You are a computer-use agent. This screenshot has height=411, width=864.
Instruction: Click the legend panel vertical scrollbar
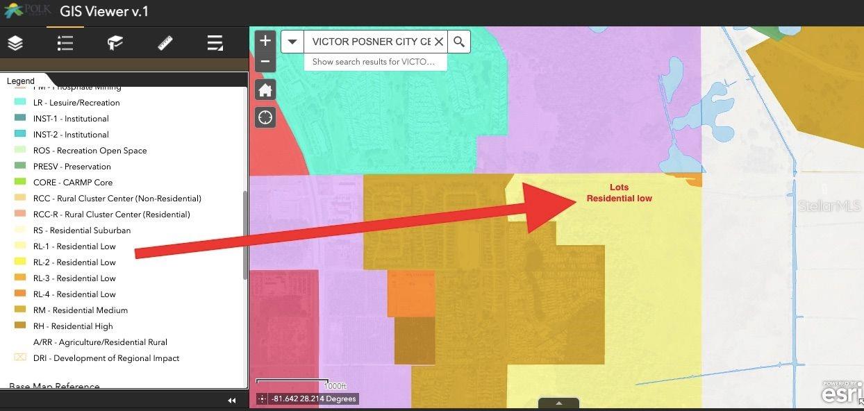pyautogui.click(x=244, y=236)
